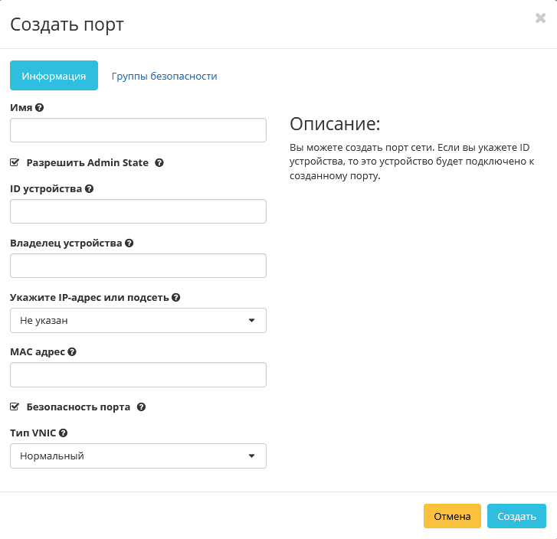Click help icon beside Тип VNIC label
557x539 pixels.
coord(64,433)
